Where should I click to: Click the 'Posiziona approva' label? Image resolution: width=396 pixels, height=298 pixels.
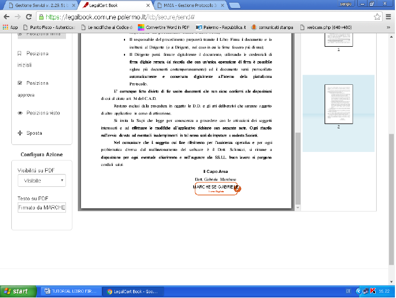(x=33, y=89)
